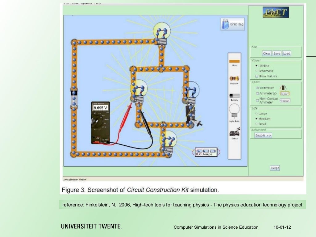
Task: Choose the Small size option
Action: click(x=256, y=124)
